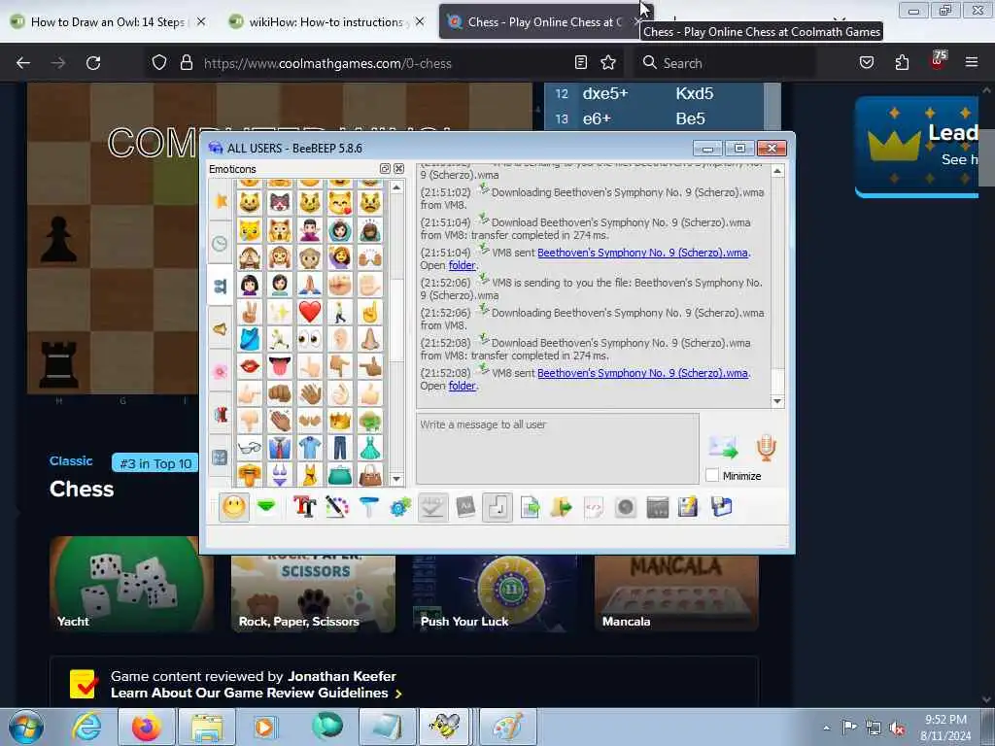Click the floppy-with-lightning save icon
Image resolution: width=995 pixels, height=746 pixels.
[689, 507]
